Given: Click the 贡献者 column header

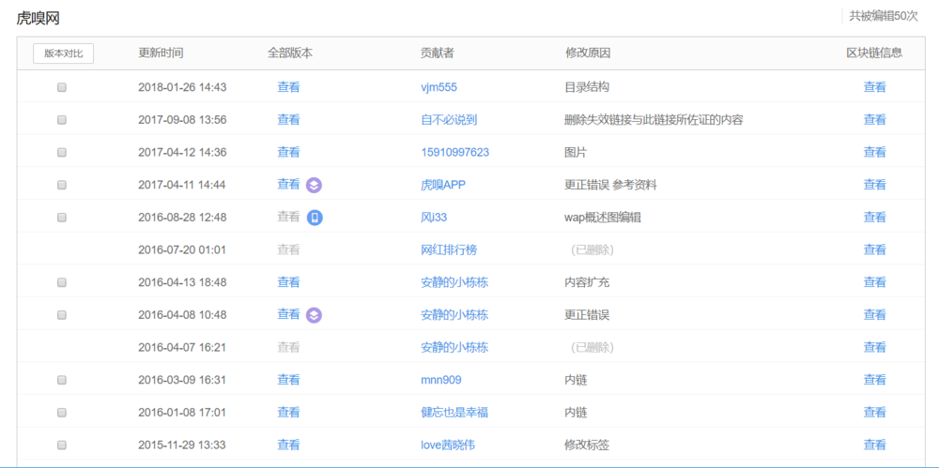Looking at the screenshot, I should coord(438,53).
